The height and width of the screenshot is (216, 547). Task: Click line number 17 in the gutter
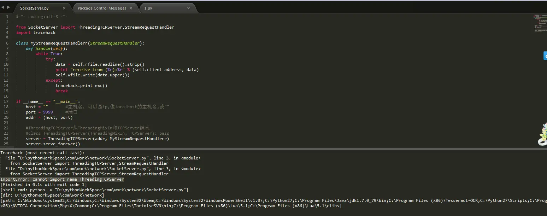[6, 101]
